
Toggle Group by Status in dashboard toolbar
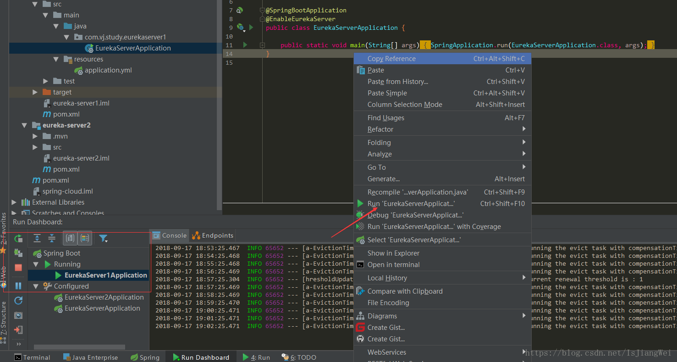point(85,238)
